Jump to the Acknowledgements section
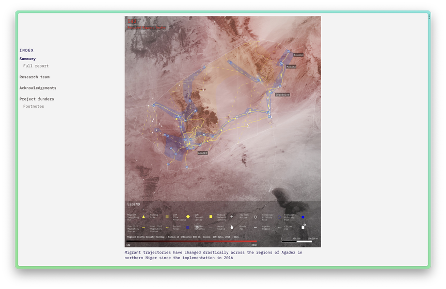Viewport: 446px width, 289px height. click(x=38, y=88)
